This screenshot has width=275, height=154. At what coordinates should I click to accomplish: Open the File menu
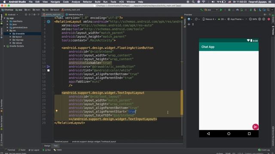(x=31, y=2)
